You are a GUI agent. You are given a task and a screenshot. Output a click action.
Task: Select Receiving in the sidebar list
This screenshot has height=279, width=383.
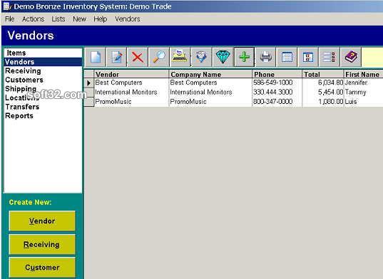point(44,71)
